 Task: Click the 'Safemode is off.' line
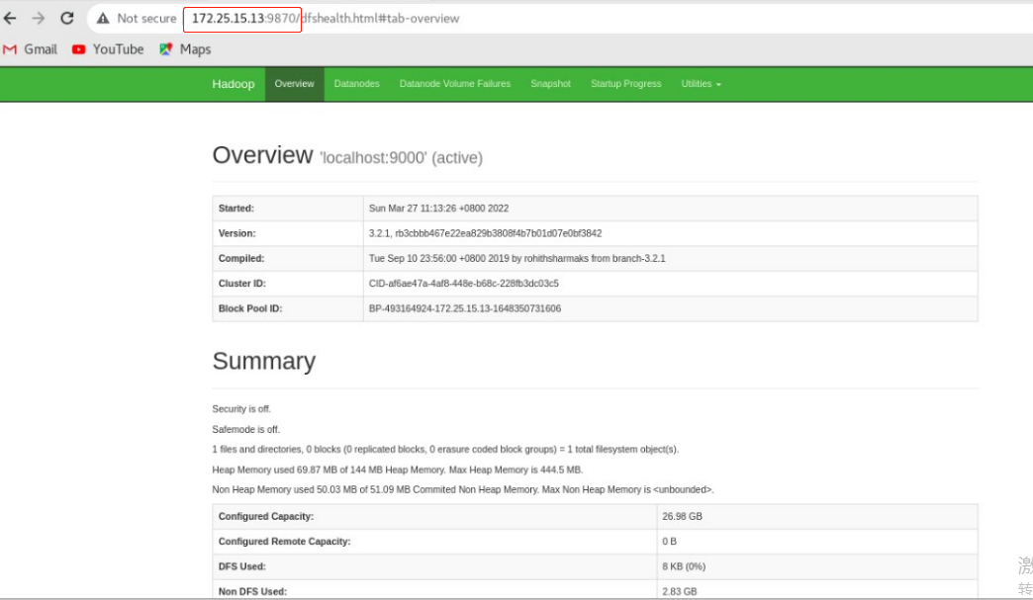pyautogui.click(x=245, y=430)
